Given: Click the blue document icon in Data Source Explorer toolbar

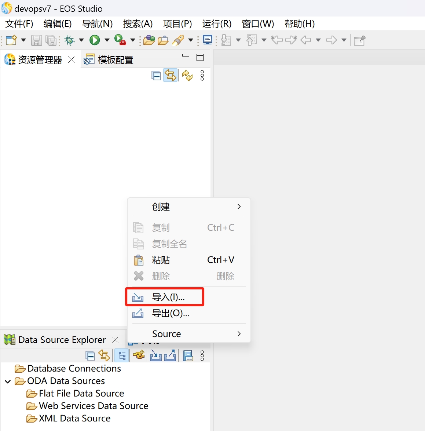Looking at the screenshot, I should click(x=188, y=356).
